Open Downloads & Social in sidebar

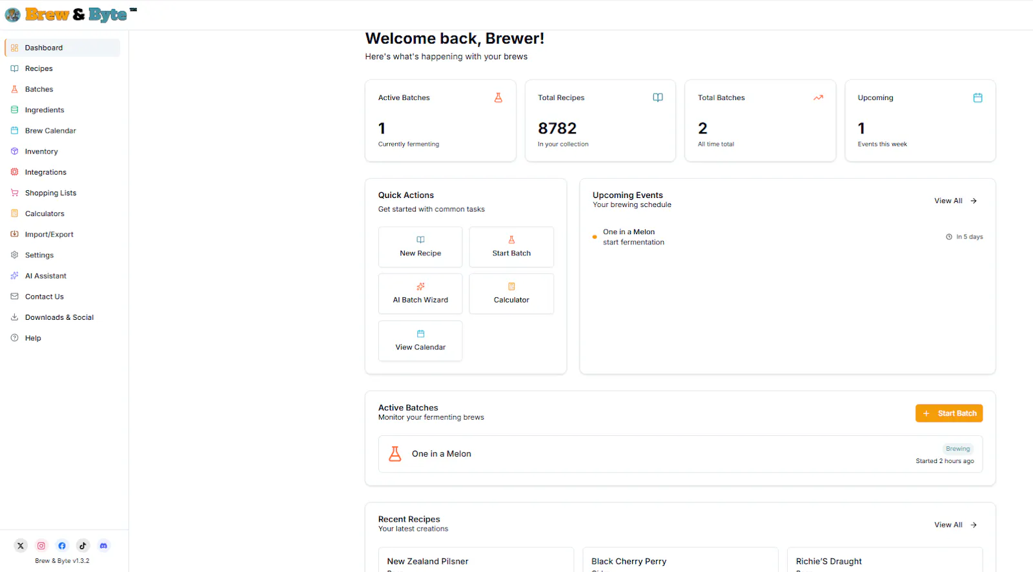coord(63,317)
